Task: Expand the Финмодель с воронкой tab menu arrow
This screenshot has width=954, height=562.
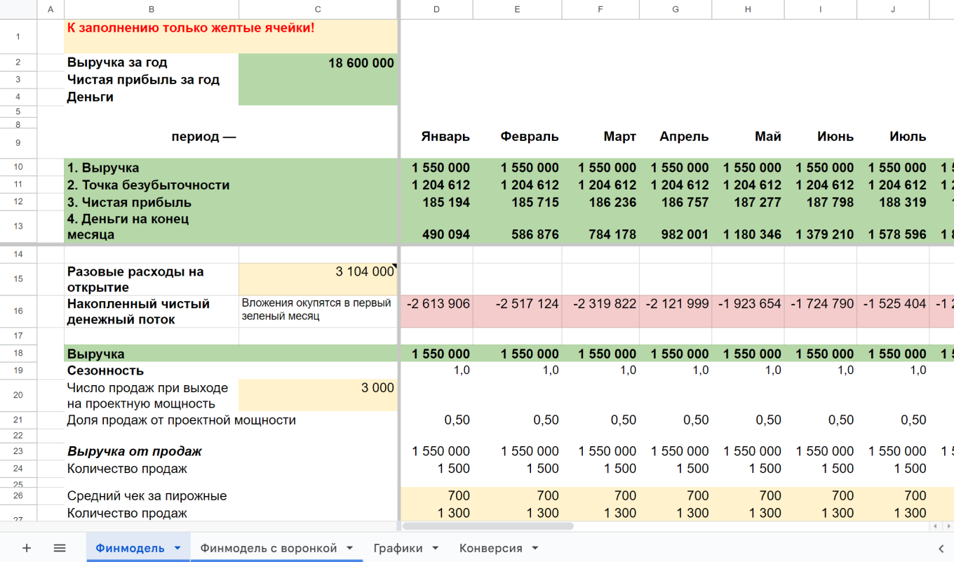Action: tap(349, 548)
